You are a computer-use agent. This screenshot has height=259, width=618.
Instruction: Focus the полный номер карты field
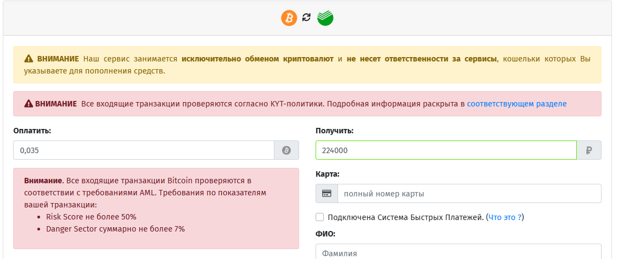[469, 194]
